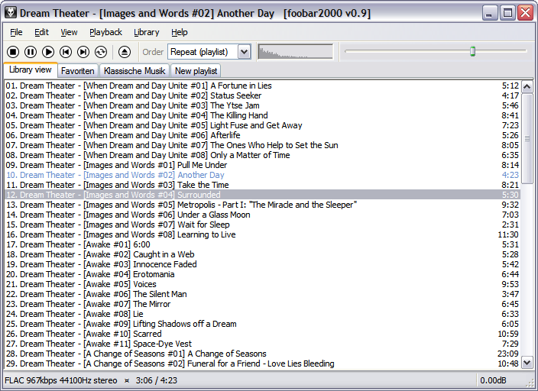Image resolution: width=538 pixels, height=391 pixels.
Task: Select track 'Light Fuse and Get Away'
Action: pos(262,125)
